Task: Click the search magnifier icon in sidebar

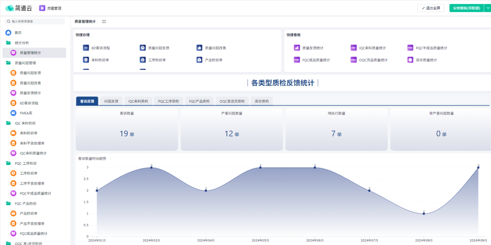Action: (x=9, y=21)
